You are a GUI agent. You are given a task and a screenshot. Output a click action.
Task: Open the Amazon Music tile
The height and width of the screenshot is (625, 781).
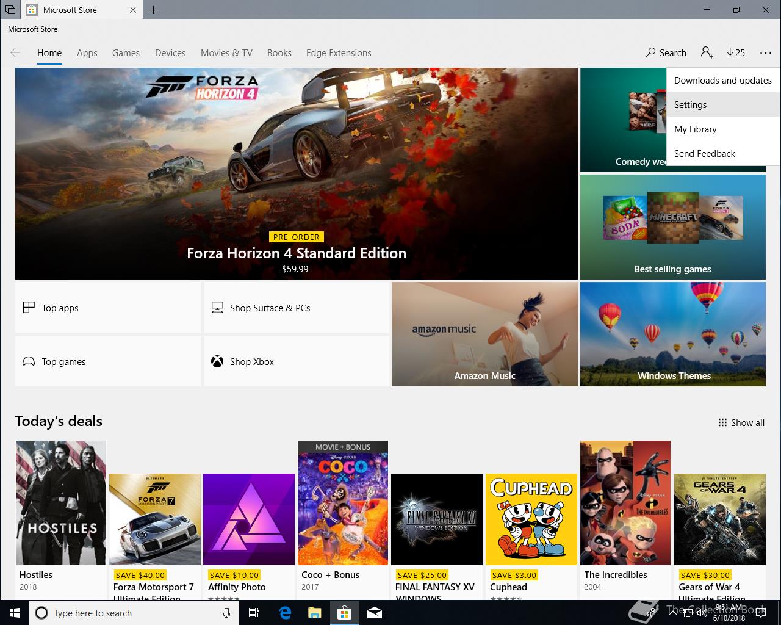click(x=484, y=334)
